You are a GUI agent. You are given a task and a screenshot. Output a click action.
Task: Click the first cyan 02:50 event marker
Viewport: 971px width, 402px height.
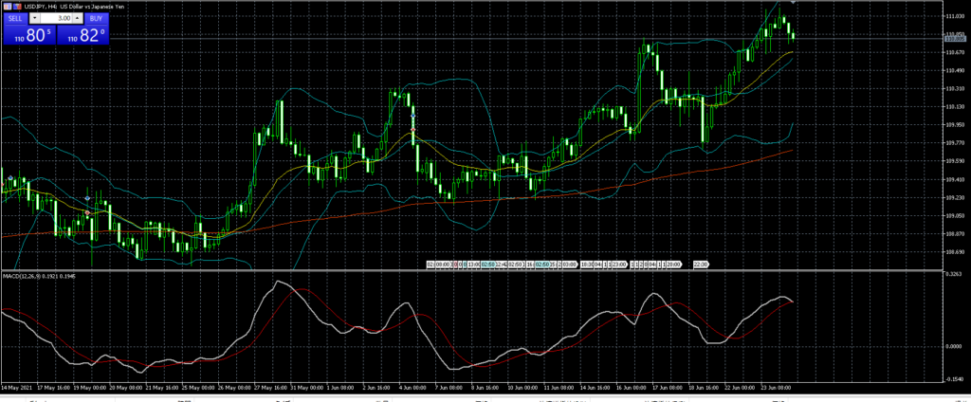pyautogui.click(x=488, y=264)
